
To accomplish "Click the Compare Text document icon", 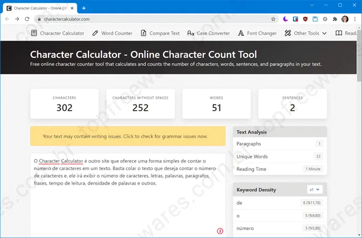I will [143, 33].
